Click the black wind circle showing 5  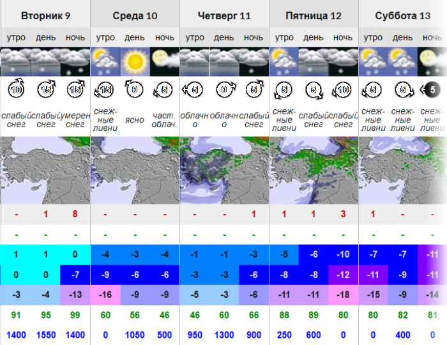click(431, 90)
